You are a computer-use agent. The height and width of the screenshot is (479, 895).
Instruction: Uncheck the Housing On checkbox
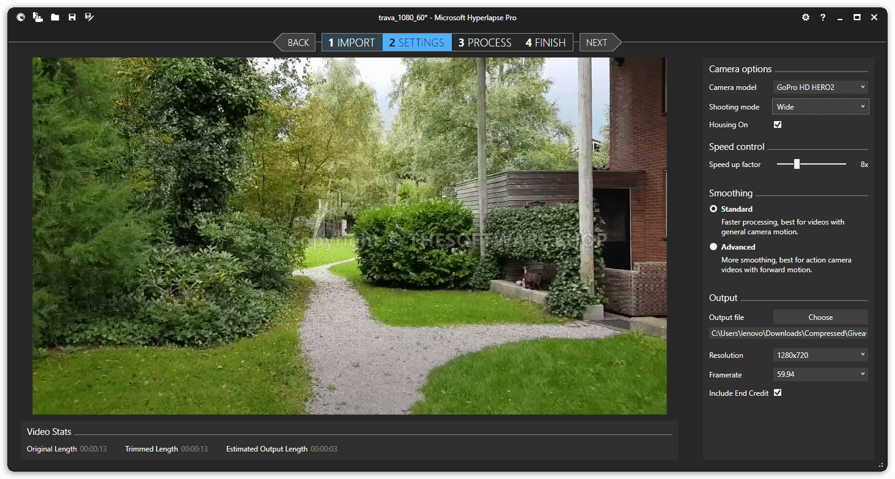pos(778,125)
